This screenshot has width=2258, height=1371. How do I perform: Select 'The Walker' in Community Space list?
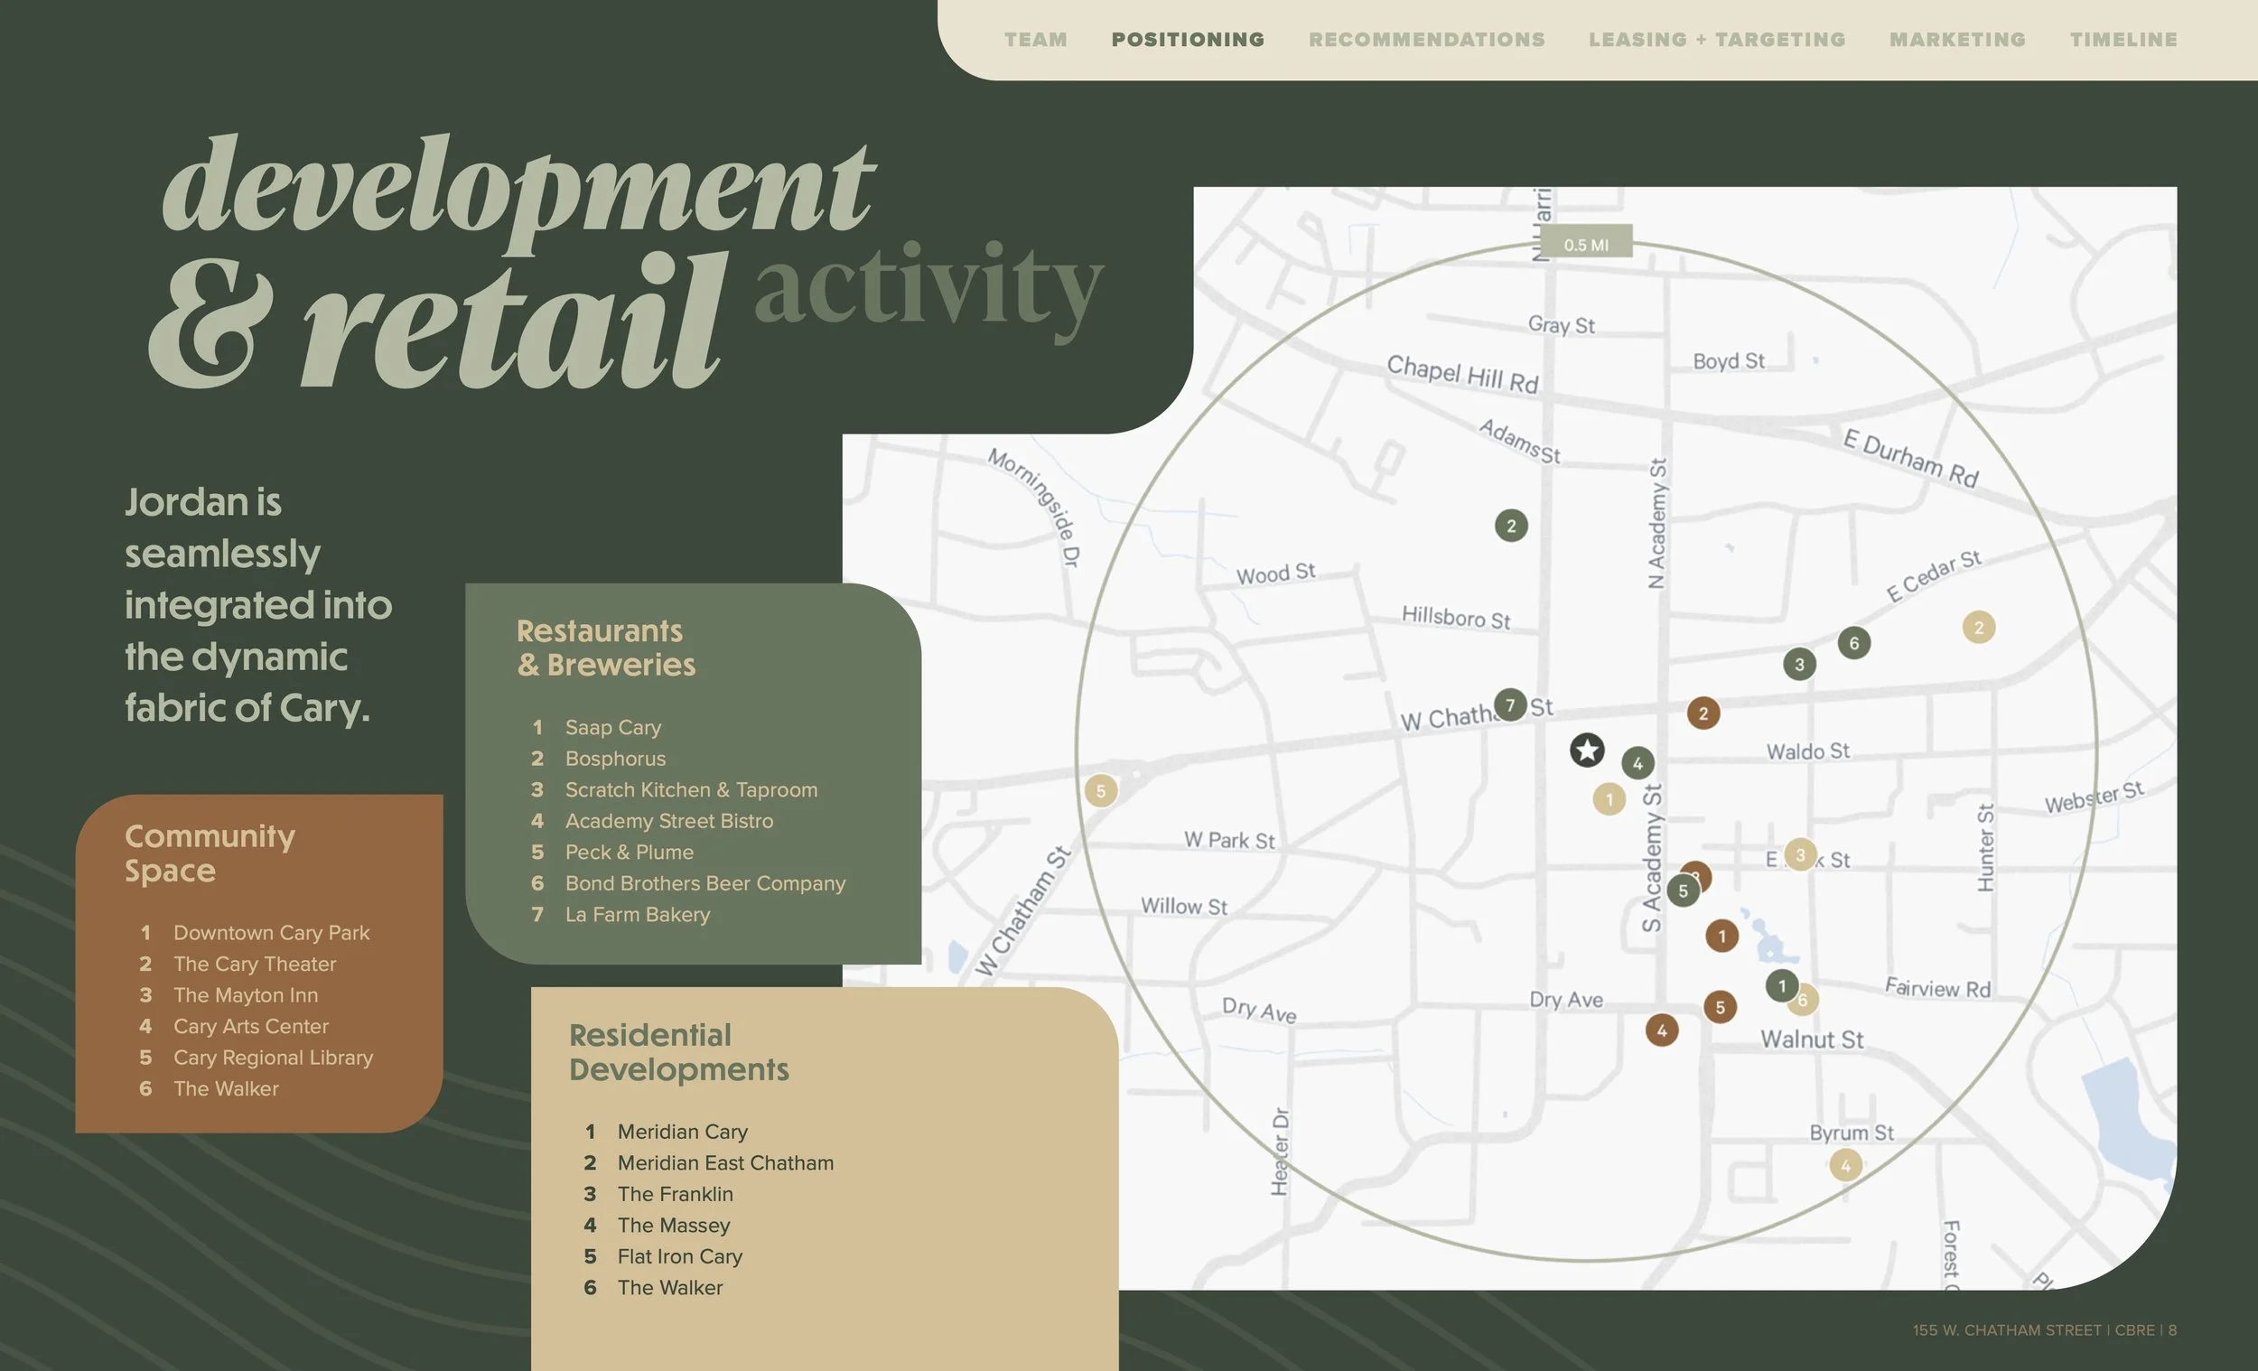click(227, 1087)
